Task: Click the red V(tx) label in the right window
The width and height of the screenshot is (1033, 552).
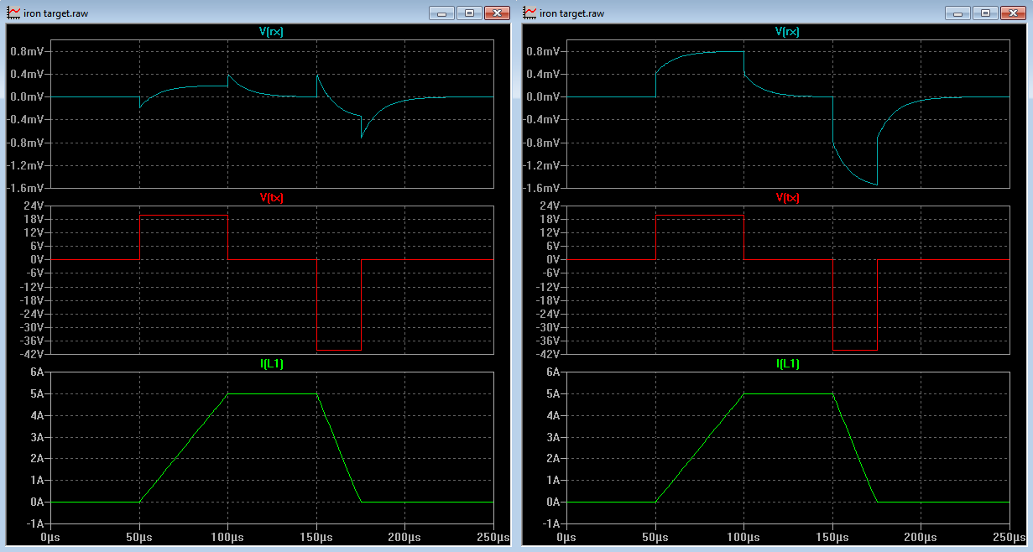Action: click(787, 197)
